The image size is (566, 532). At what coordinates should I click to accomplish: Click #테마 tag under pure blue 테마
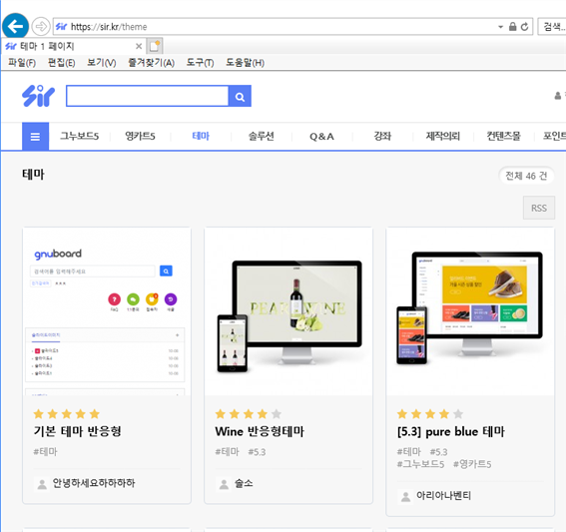pyautogui.click(x=409, y=451)
